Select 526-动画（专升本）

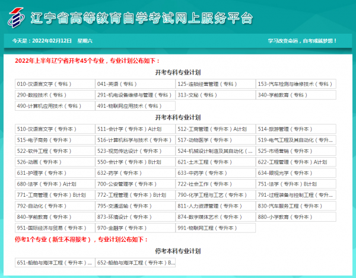point(55,162)
